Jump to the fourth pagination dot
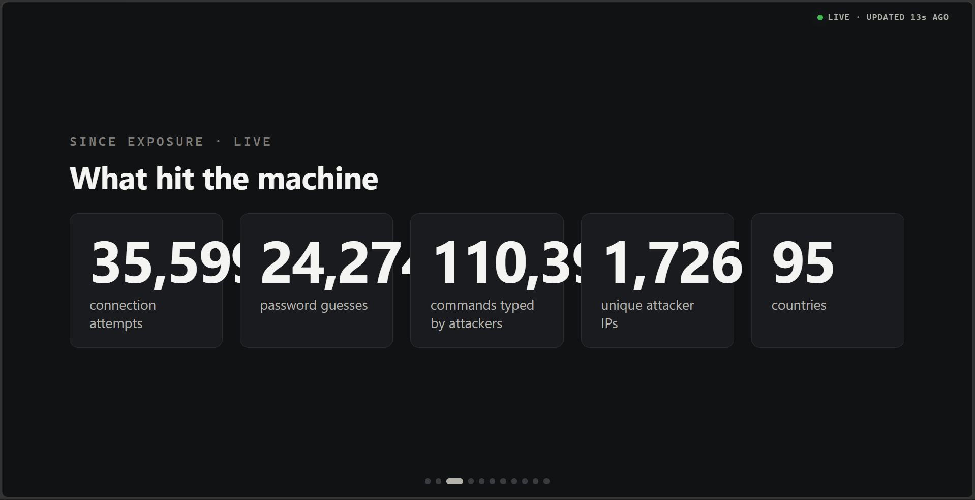 pos(471,481)
